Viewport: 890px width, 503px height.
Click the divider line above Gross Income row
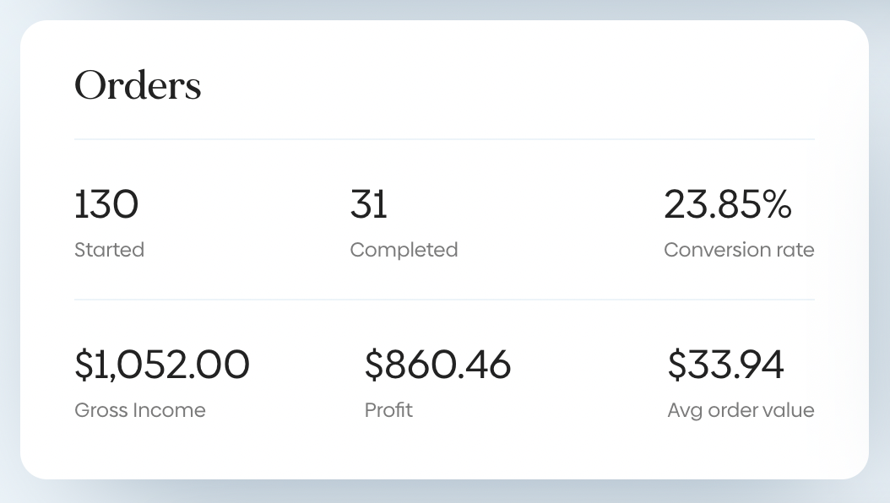(x=444, y=300)
